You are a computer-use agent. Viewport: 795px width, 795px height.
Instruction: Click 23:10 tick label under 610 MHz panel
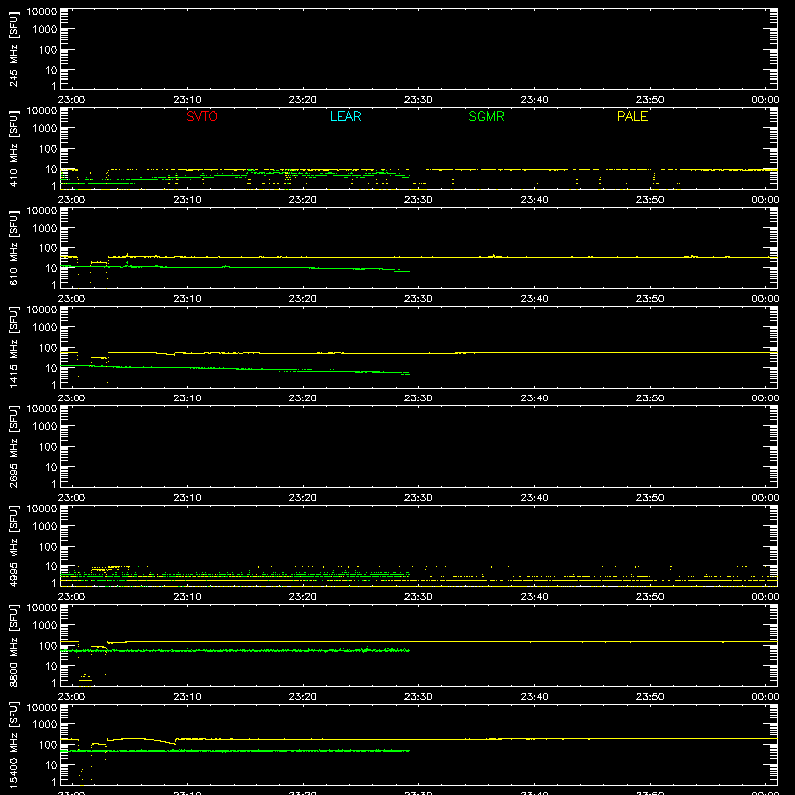coord(187,299)
